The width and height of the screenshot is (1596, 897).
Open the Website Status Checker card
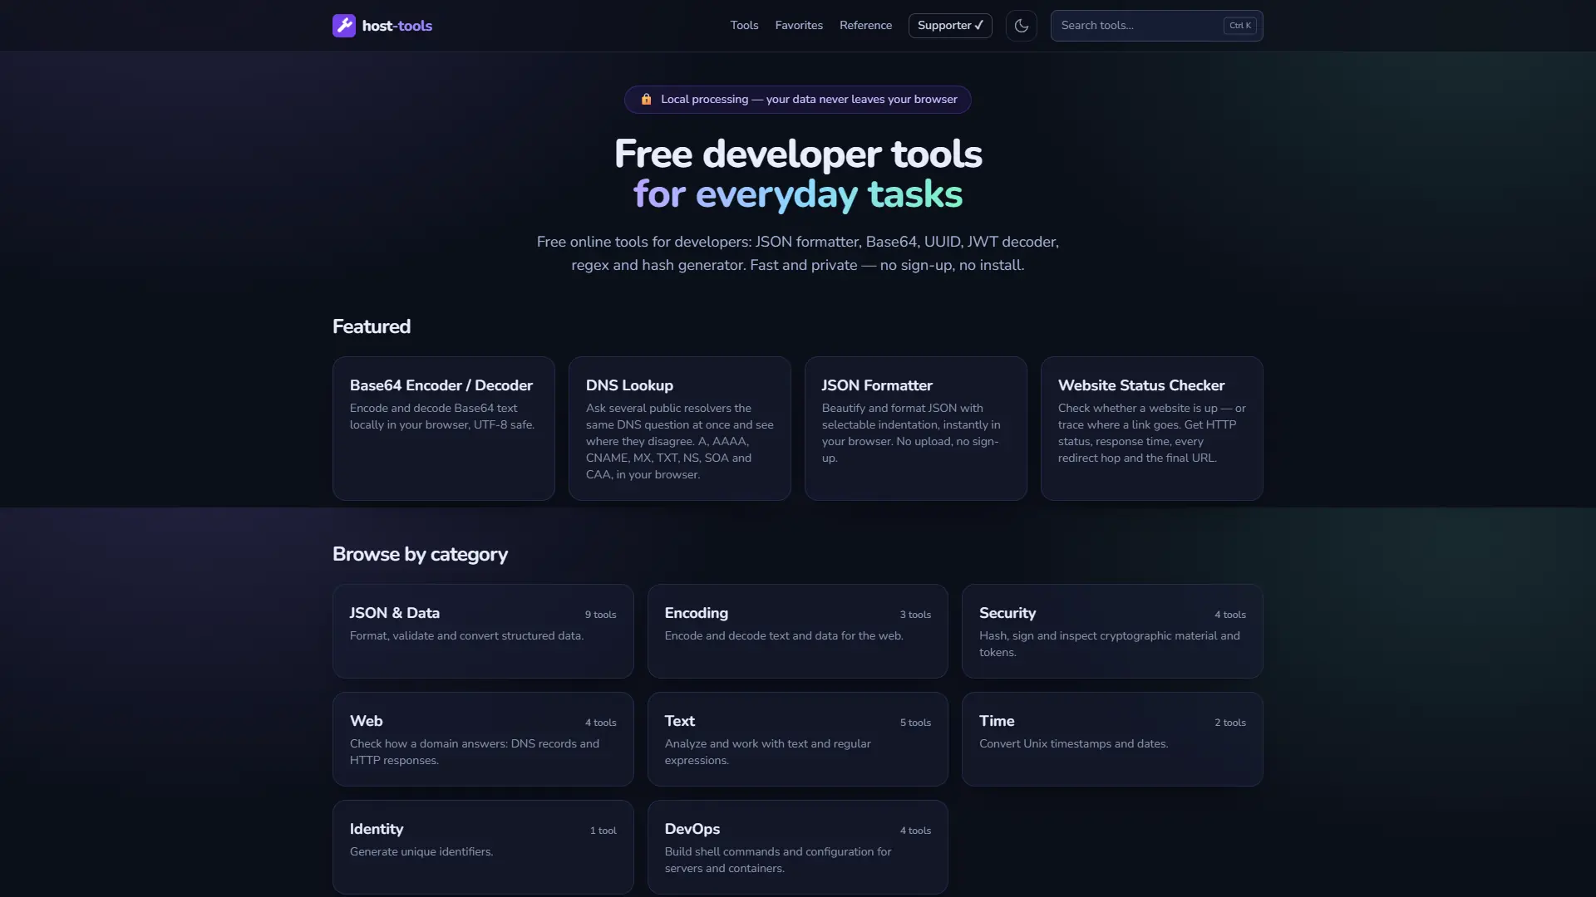tap(1152, 429)
